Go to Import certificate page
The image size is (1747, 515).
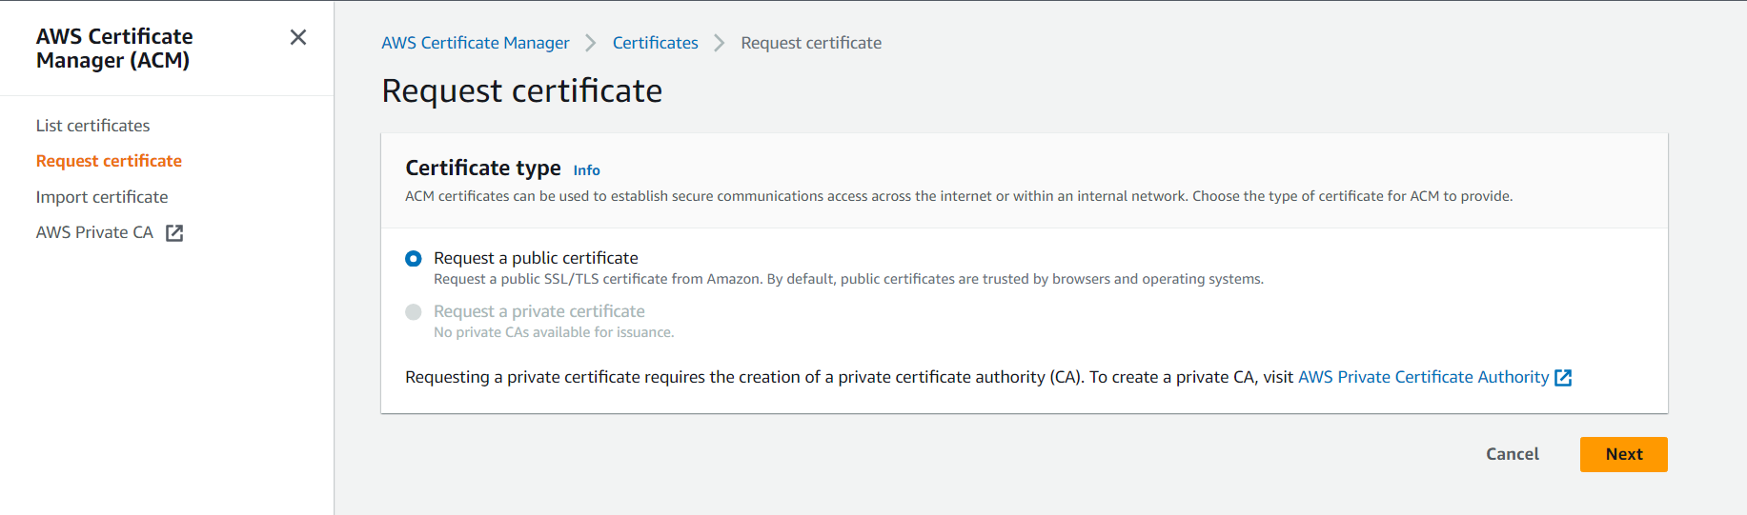[102, 197]
